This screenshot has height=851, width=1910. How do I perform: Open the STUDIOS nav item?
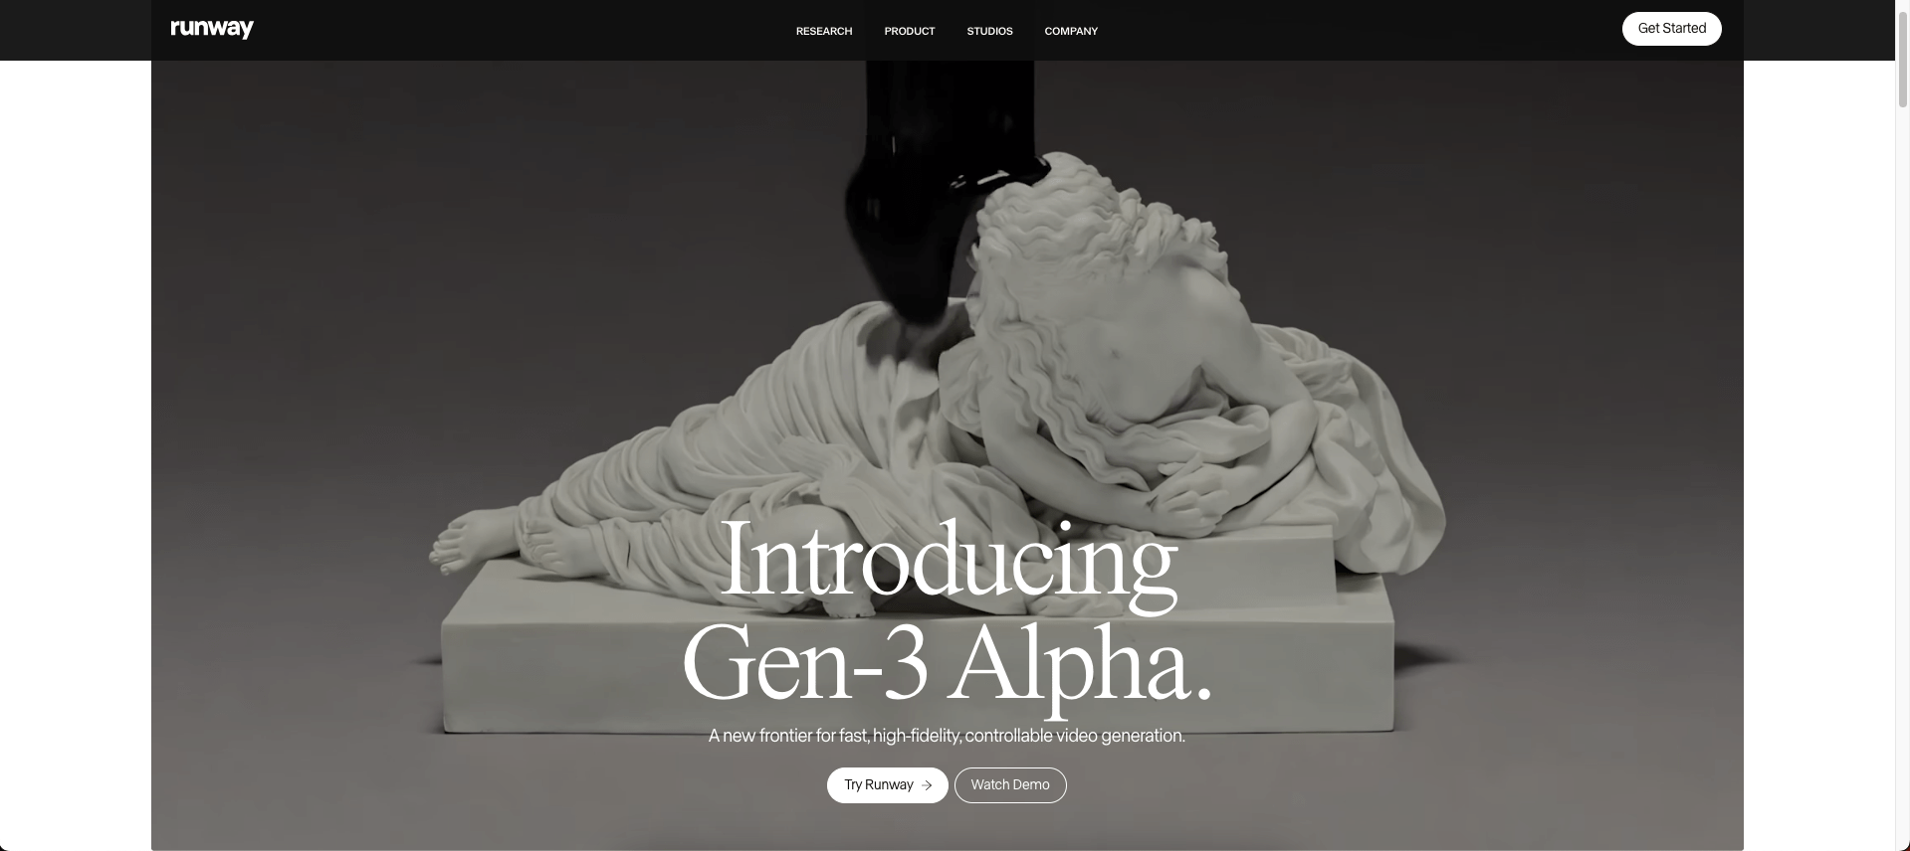point(989,31)
